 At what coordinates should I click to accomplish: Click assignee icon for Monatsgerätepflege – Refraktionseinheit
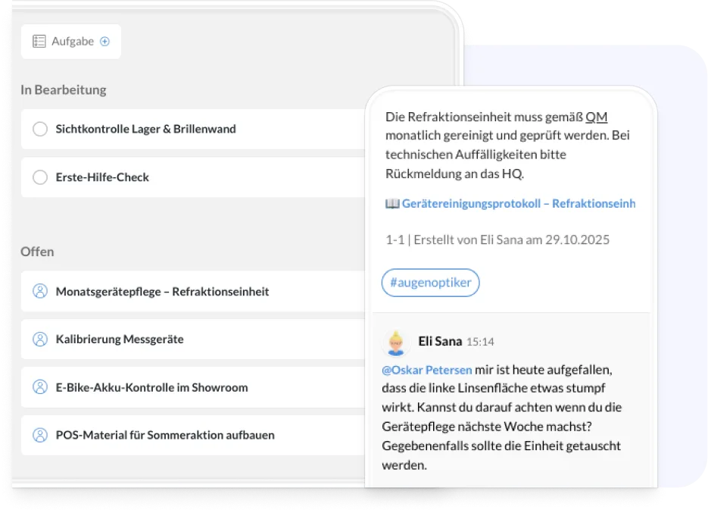click(40, 291)
